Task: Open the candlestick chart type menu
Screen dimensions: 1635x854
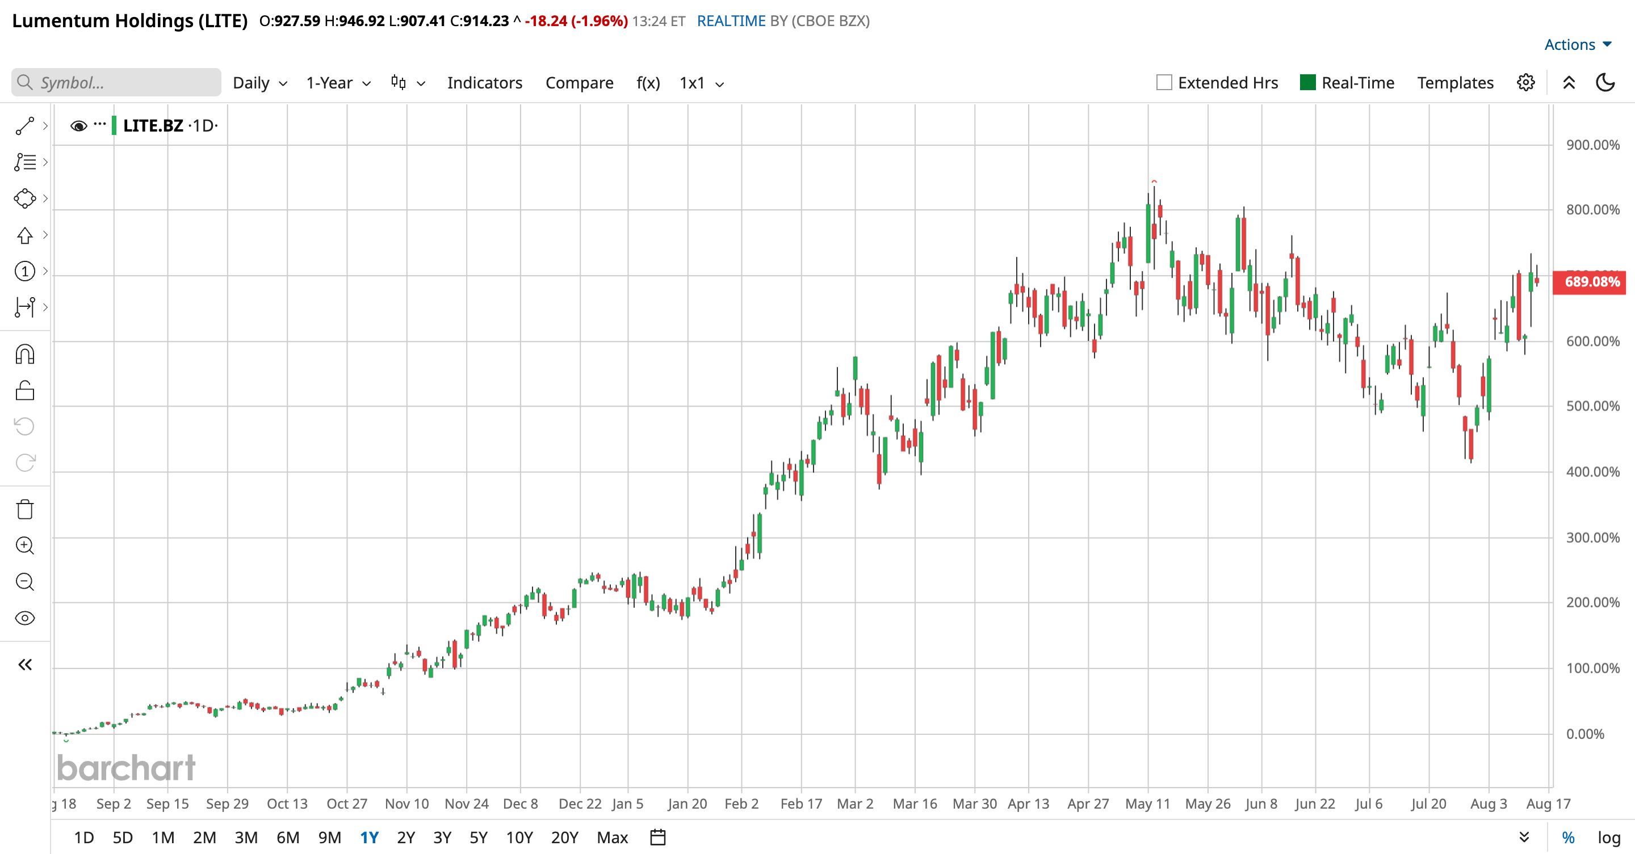Action: point(408,82)
